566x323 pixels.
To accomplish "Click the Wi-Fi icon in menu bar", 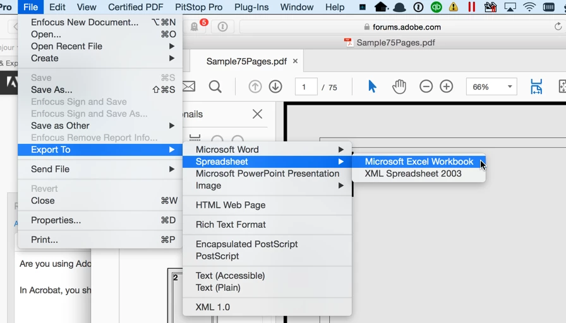I will pyautogui.click(x=529, y=7).
